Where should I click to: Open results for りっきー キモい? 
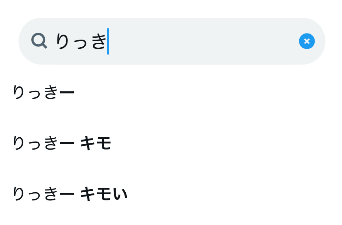(x=70, y=194)
